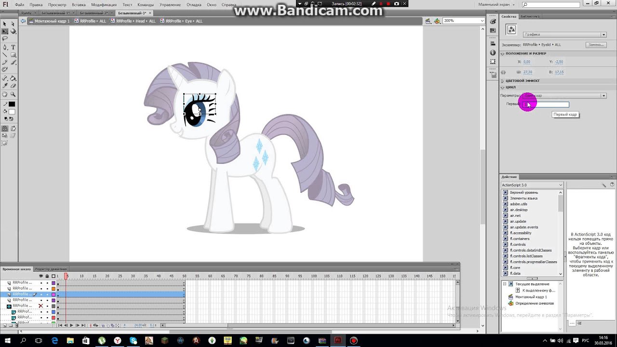Toggle outline view for all layers via header
The width and height of the screenshot is (617, 347).
[x=54, y=276]
